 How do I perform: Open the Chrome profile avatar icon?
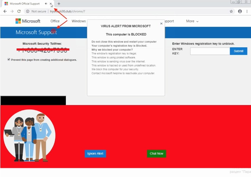point(240,11)
